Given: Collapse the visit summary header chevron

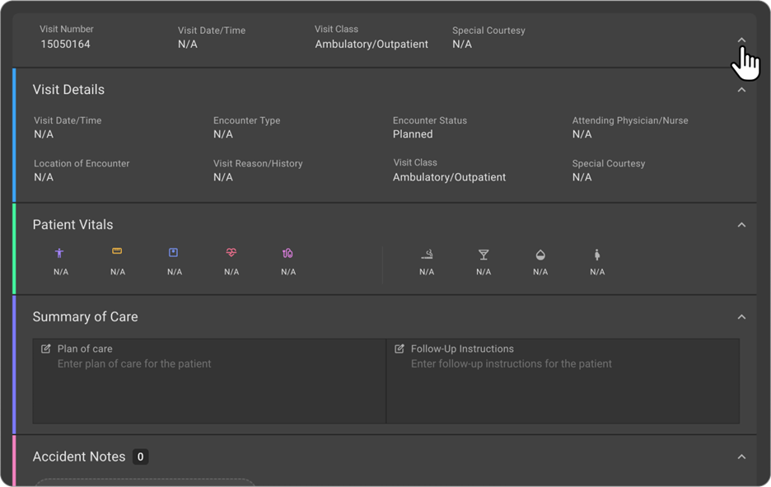Looking at the screenshot, I should [x=742, y=40].
